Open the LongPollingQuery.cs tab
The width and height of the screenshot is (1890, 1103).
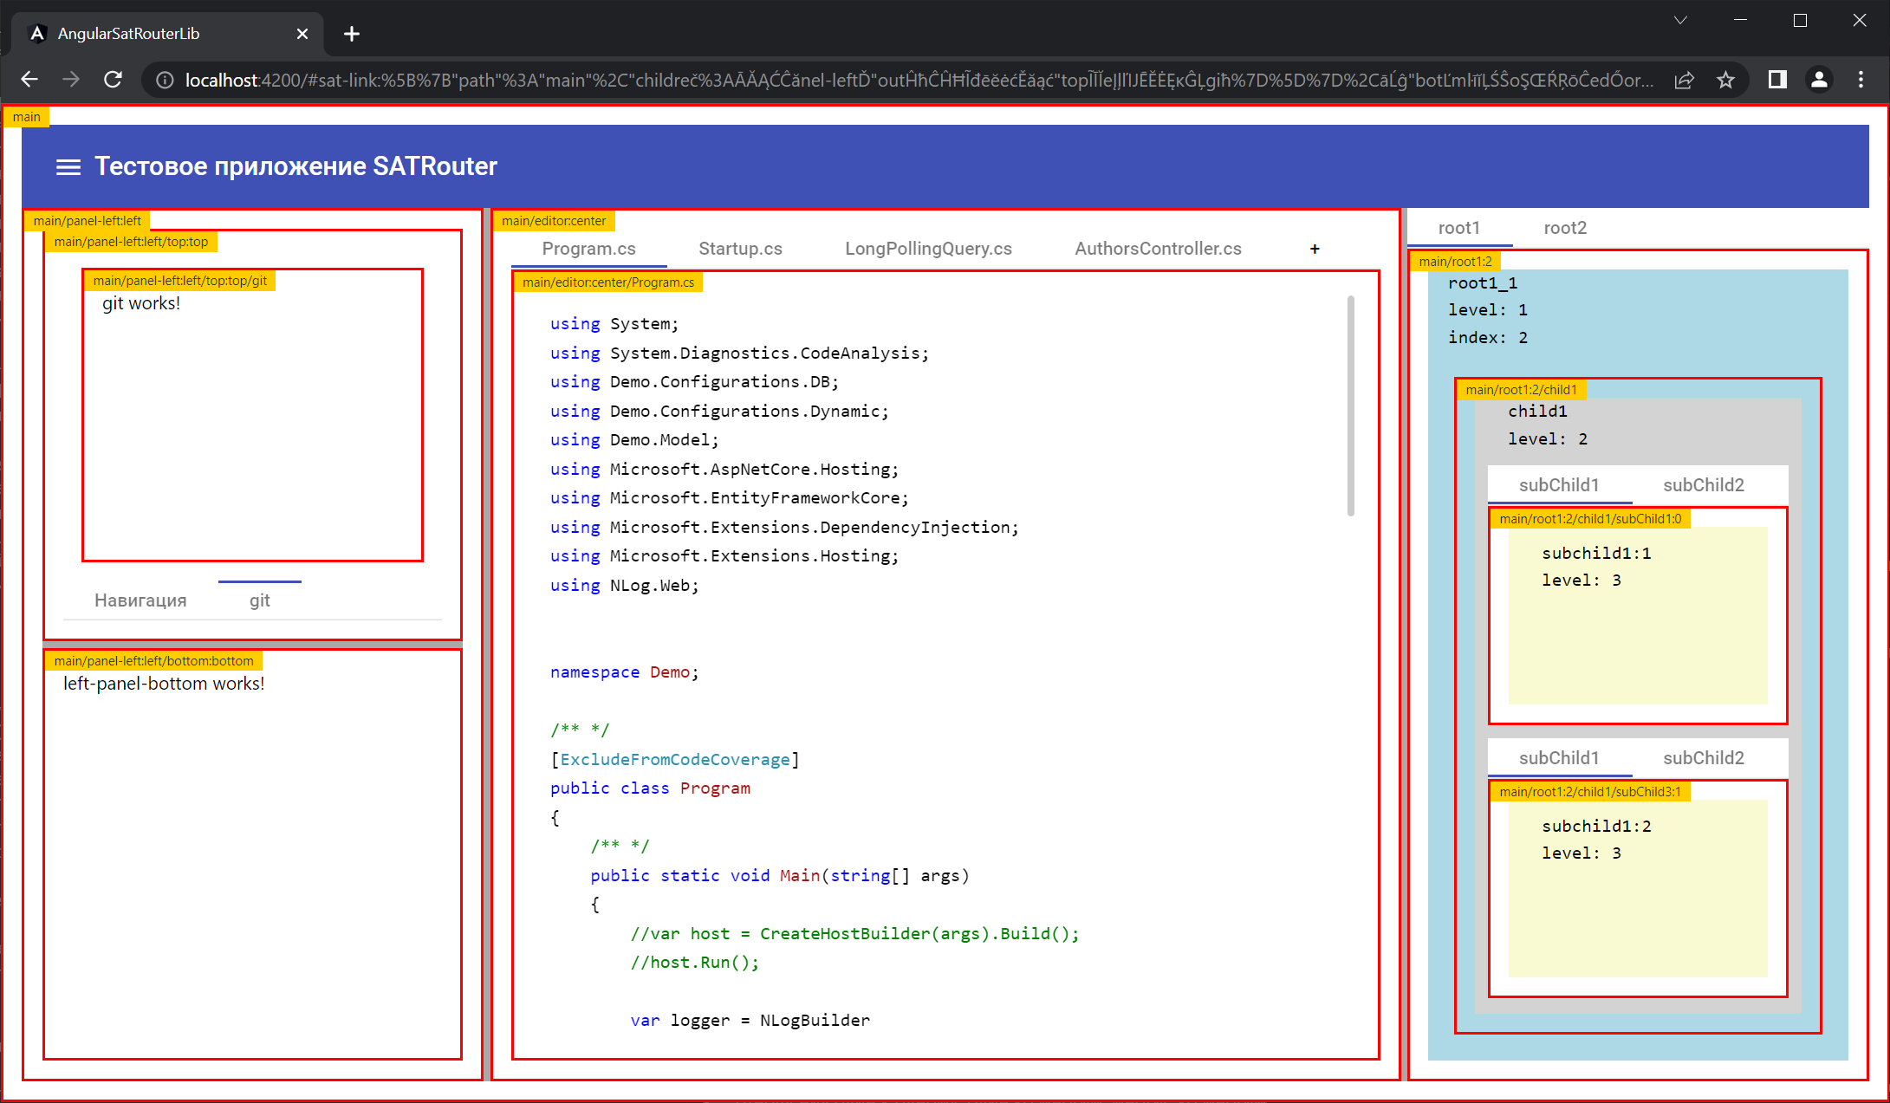point(928,249)
